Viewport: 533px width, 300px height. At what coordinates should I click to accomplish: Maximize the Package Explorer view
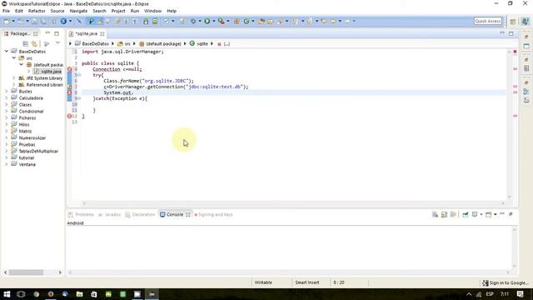click(x=57, y=33)
